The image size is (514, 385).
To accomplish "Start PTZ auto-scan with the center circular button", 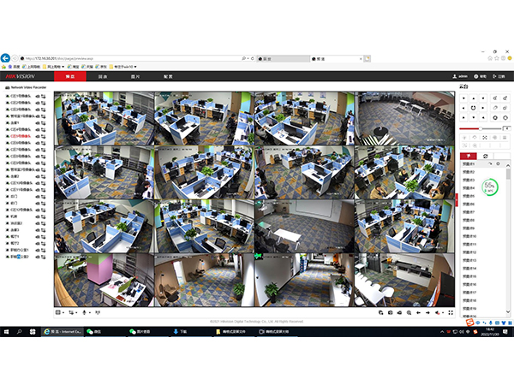I will (x=473, y=108).
